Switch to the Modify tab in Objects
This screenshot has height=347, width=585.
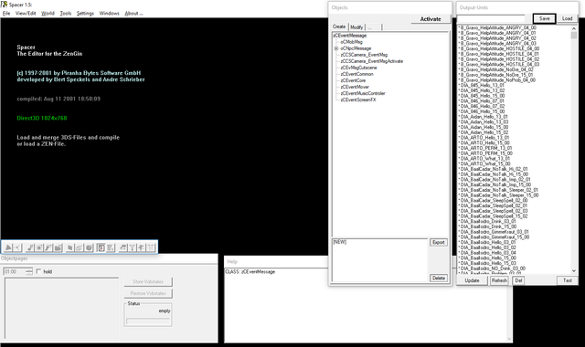(x=356, y=27)
